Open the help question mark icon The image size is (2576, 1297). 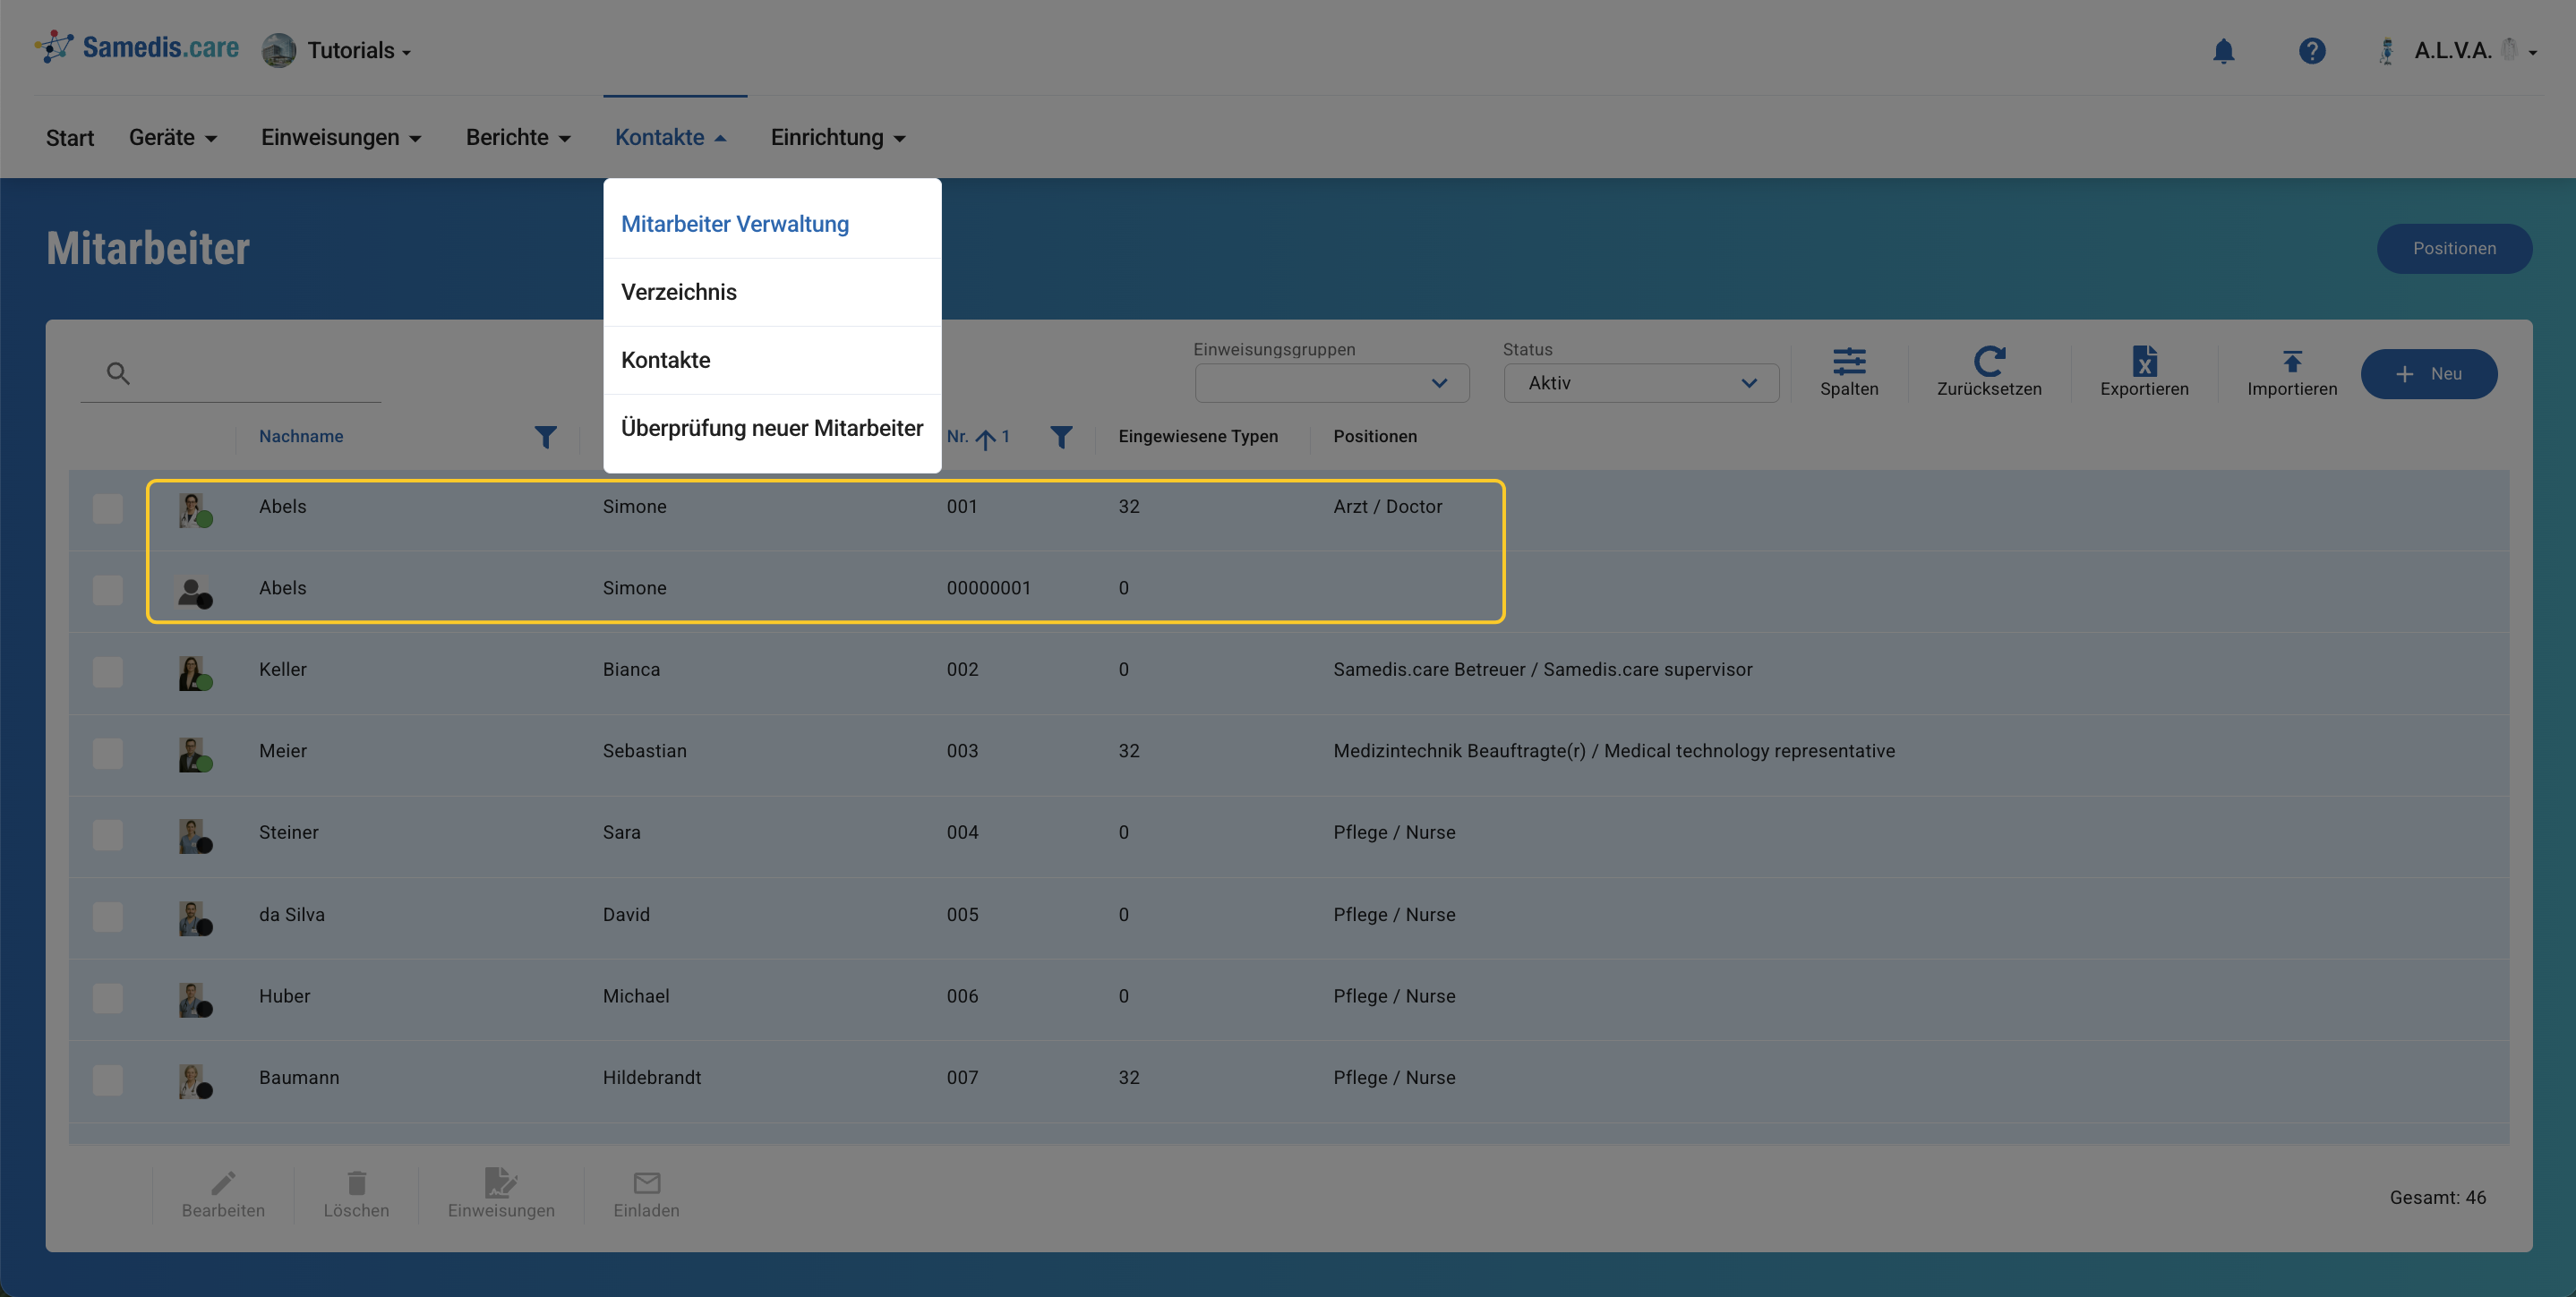(2311, 51)
